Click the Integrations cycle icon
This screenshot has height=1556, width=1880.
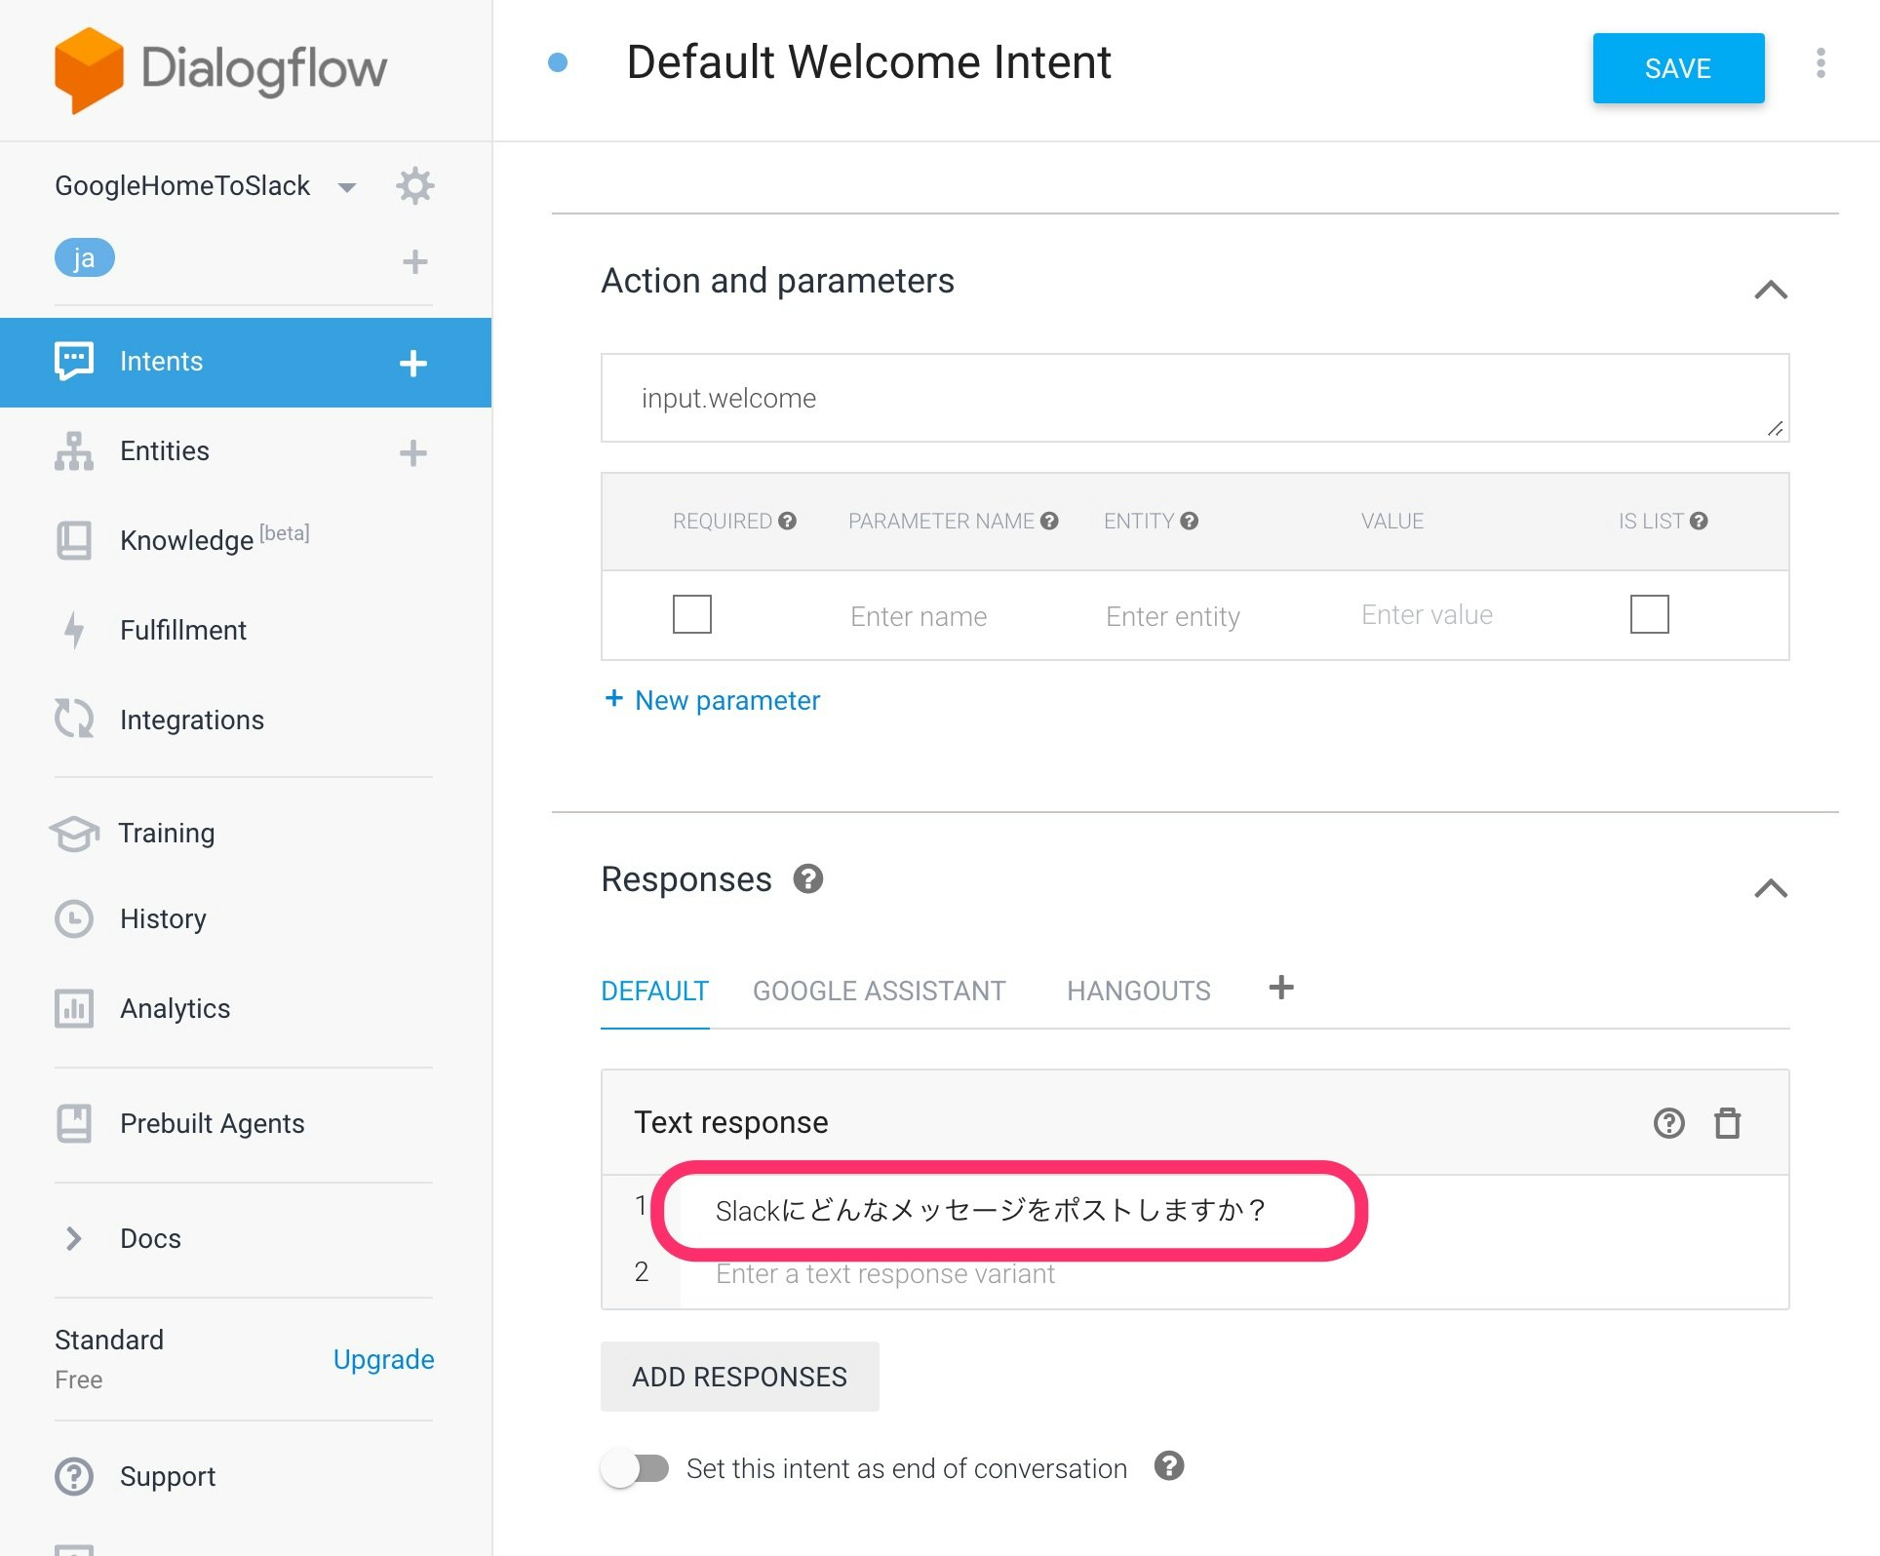(x=74, y=719)
